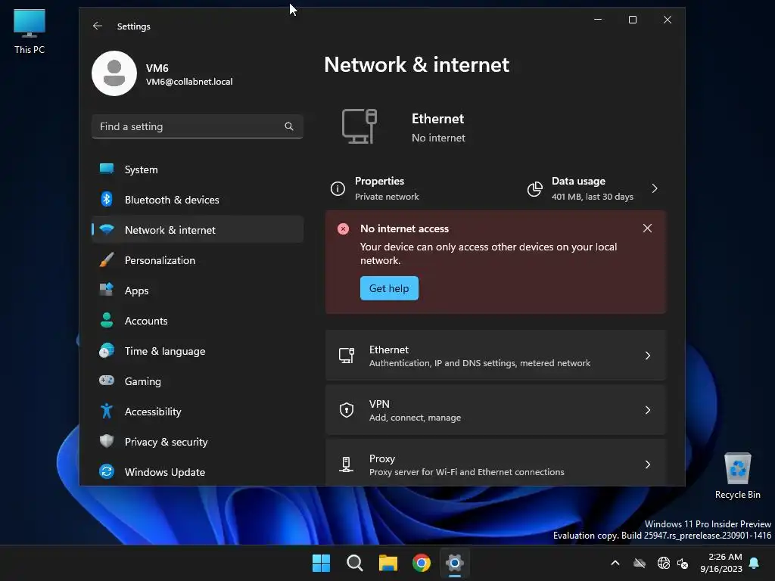Click the search magnifier in Find a setting
Viewport: 775px width, 581px height.
[x=288, y=126]
